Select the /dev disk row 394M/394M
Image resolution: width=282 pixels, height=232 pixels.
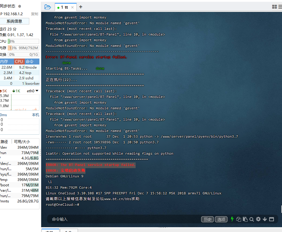pos(19,148)
